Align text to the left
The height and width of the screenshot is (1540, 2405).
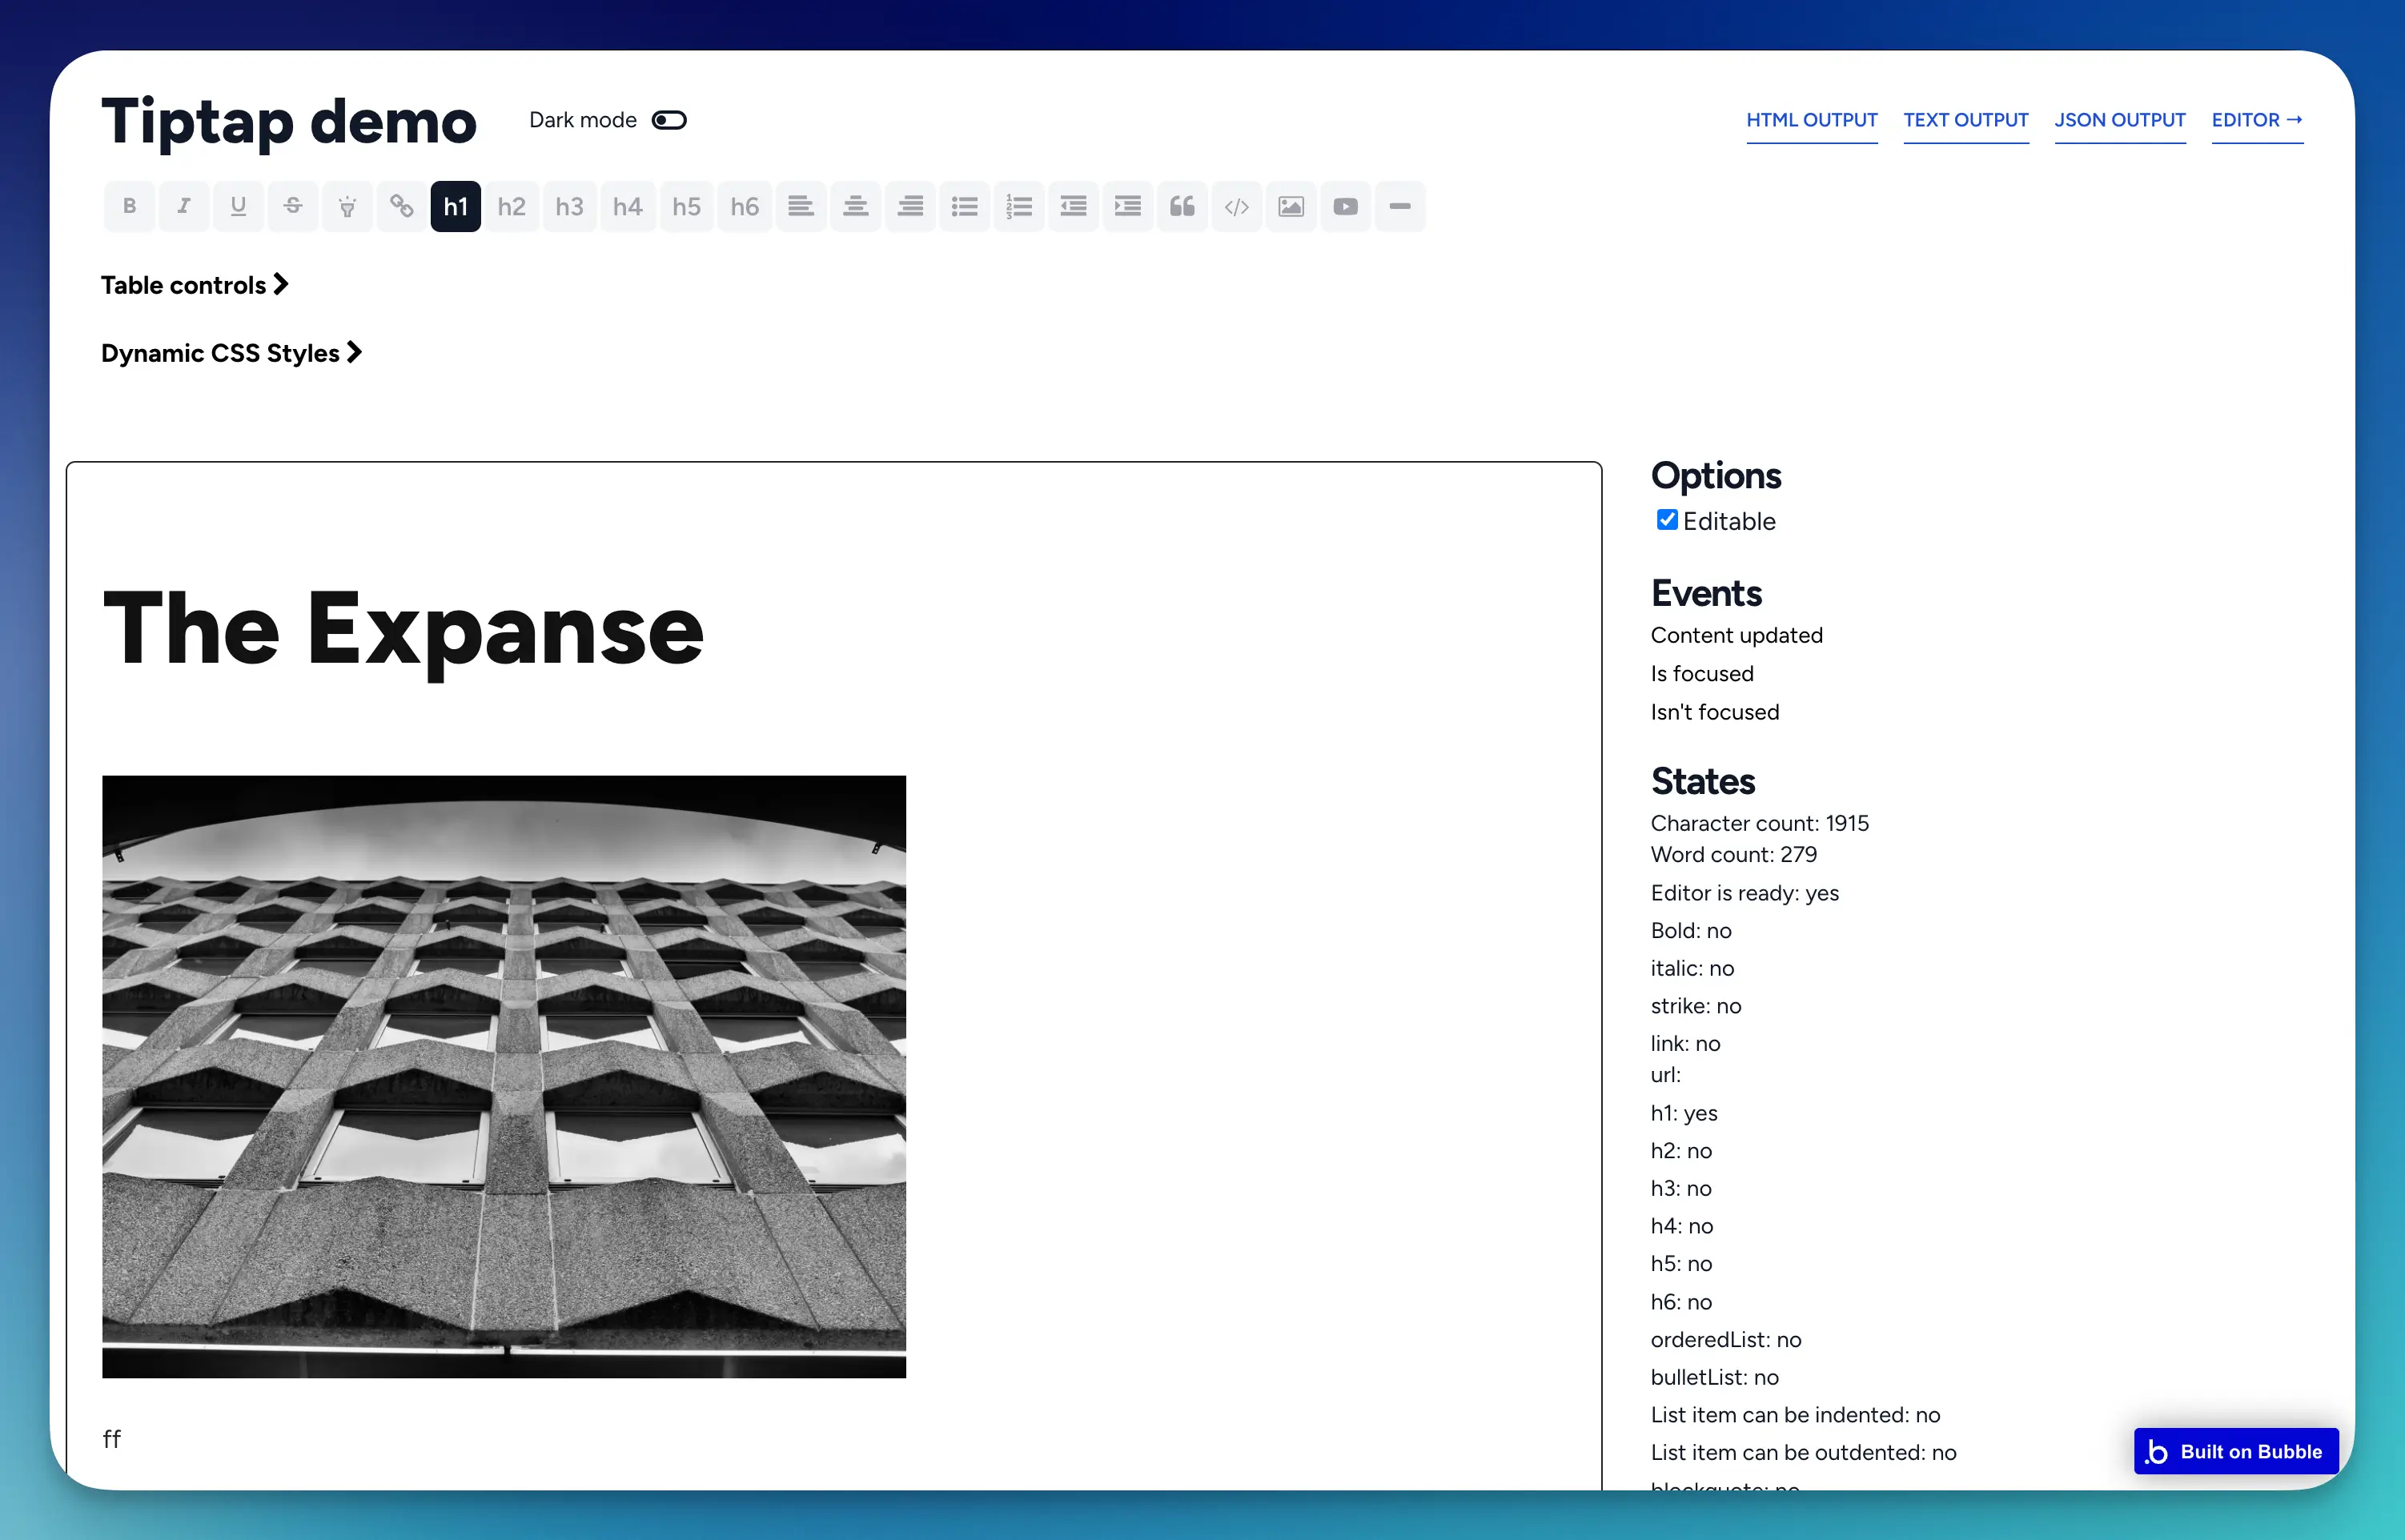pos(801,206)
